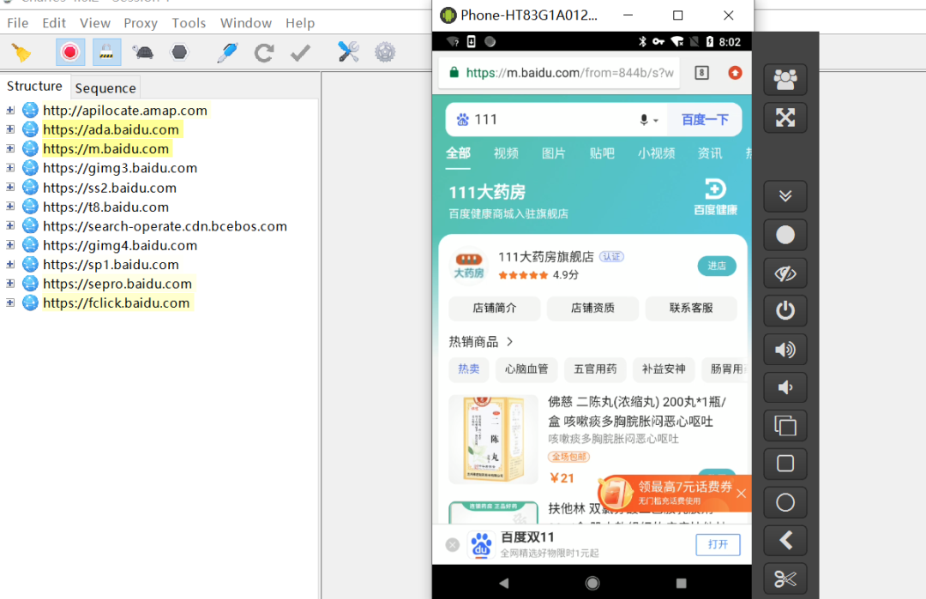Click the 店铺资质 button

pyautogui.click(x=593, y=308)
